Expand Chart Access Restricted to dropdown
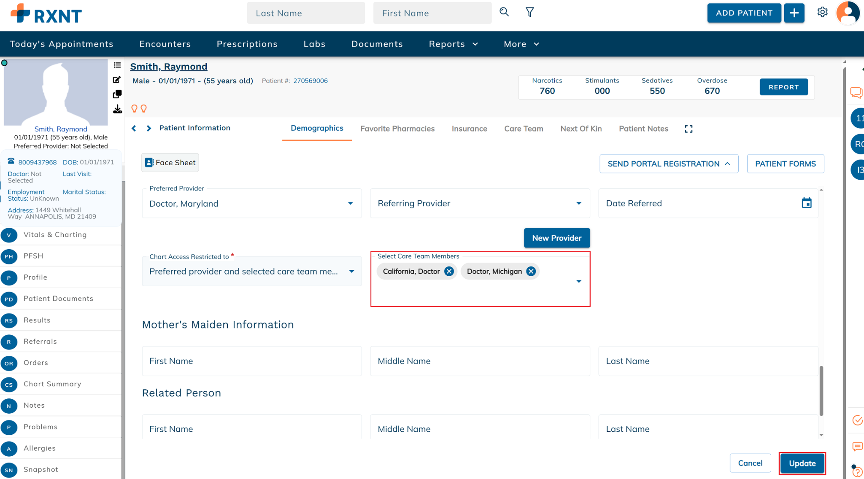The image size is (864, 479). [351, 272]
